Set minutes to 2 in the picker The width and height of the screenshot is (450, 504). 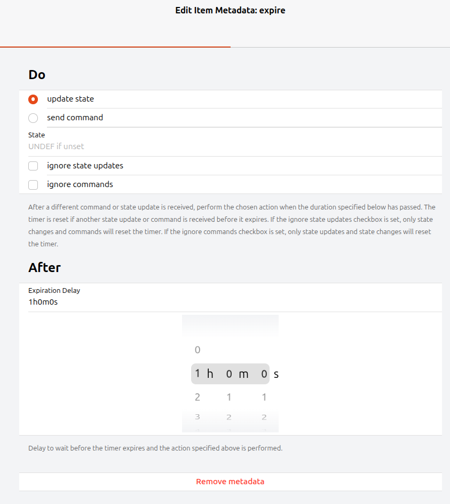tap(229, 417)
